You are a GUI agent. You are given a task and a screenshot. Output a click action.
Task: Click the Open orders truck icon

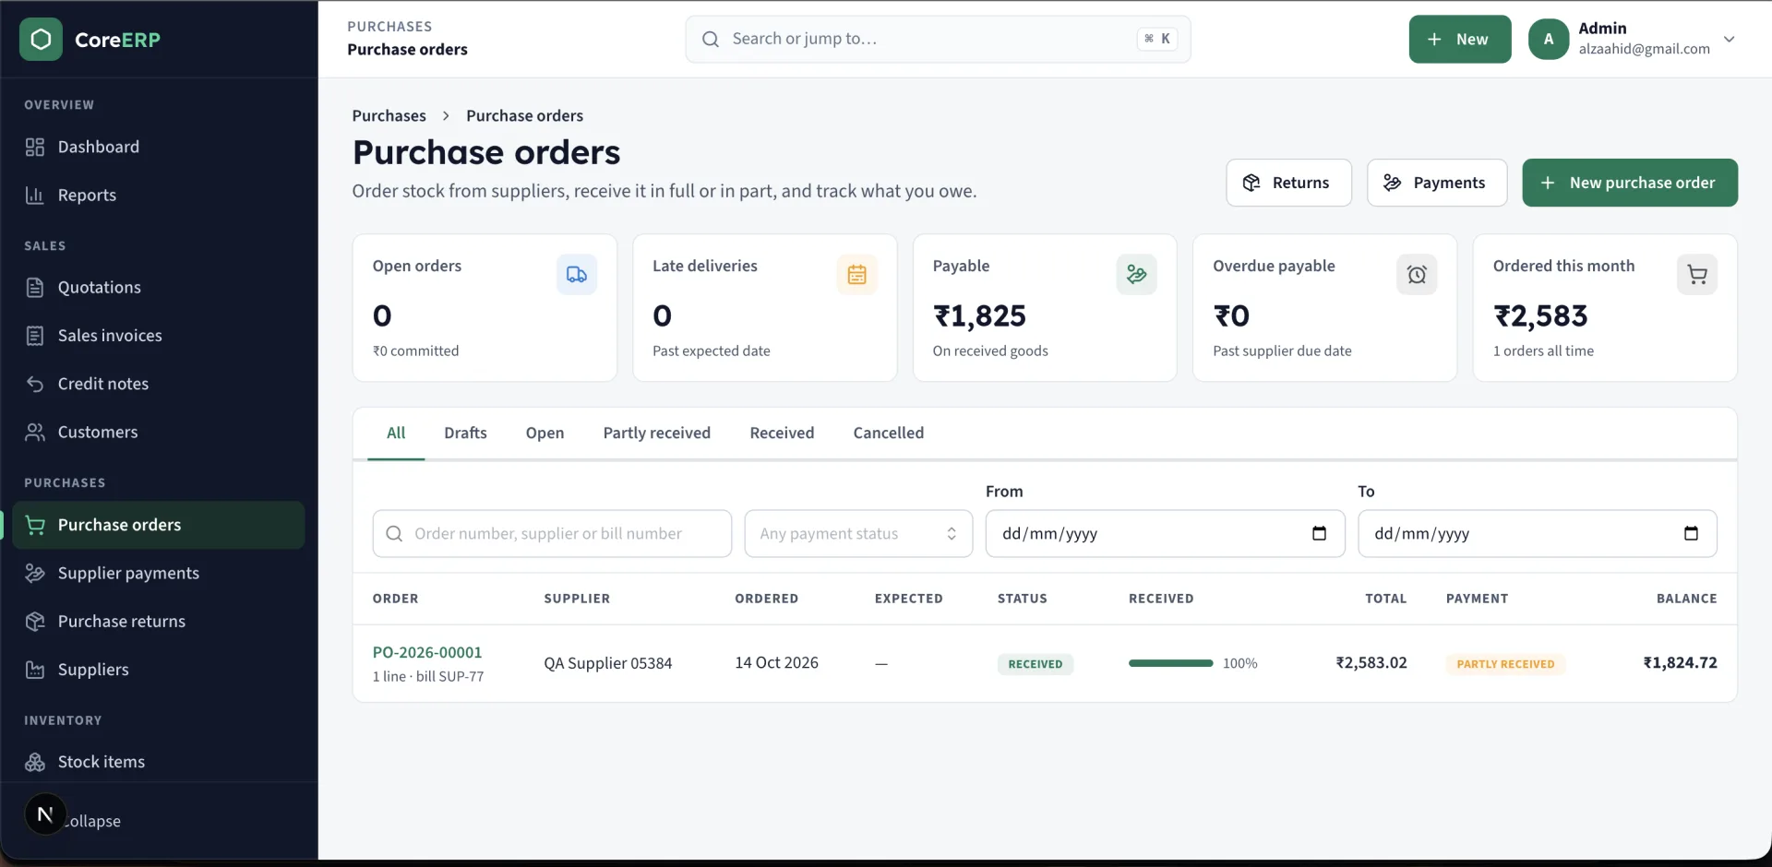click(x=577, y=275)
